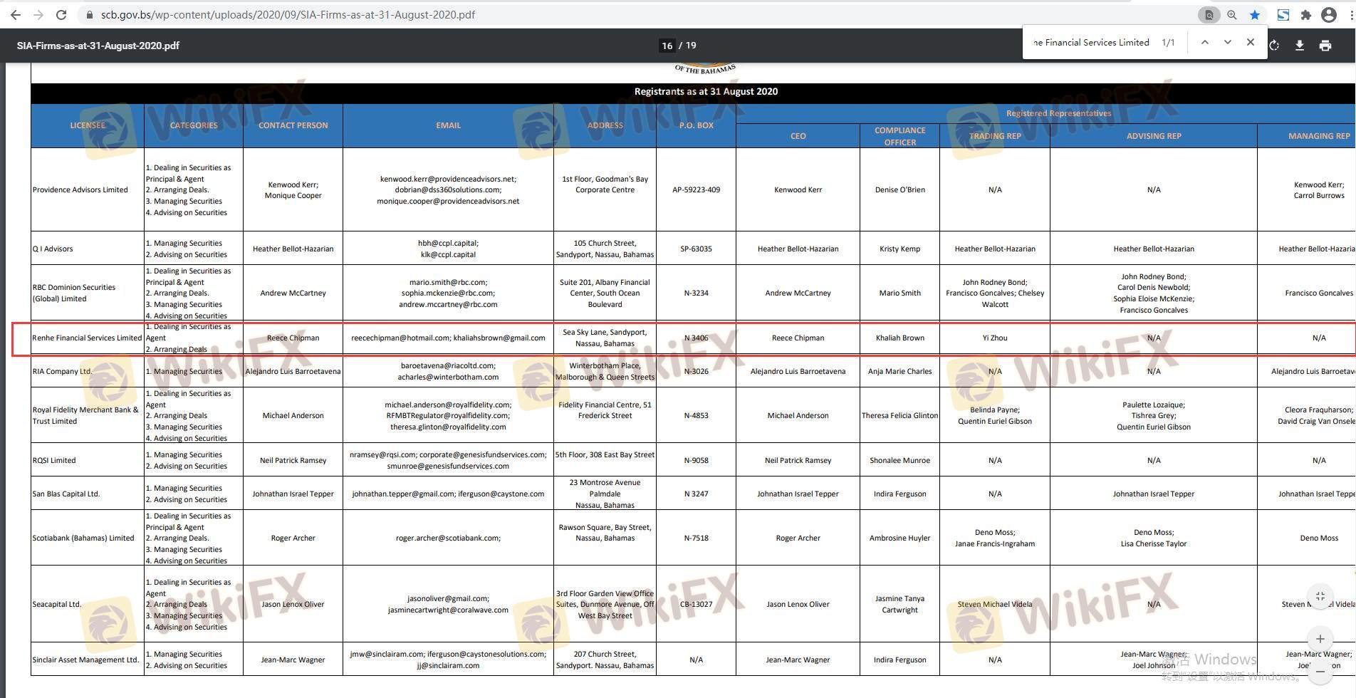Click compliance officer 'Kristy Kemp'
The image size is (1356, 698).
pyautogui.click(x=900, y=249)
